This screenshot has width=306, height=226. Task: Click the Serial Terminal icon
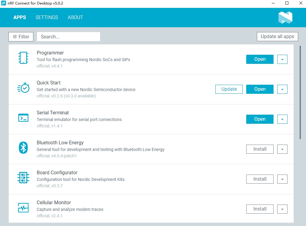(x=23, y=118)
